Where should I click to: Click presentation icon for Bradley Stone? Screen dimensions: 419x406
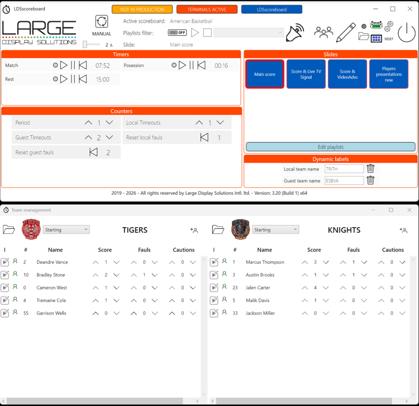[x=5, y=275]
